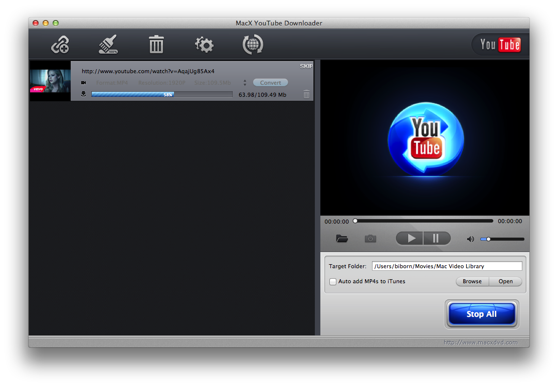Pause the video preview
The width and height of the screenshot is (558, 387).
point(437,238)
